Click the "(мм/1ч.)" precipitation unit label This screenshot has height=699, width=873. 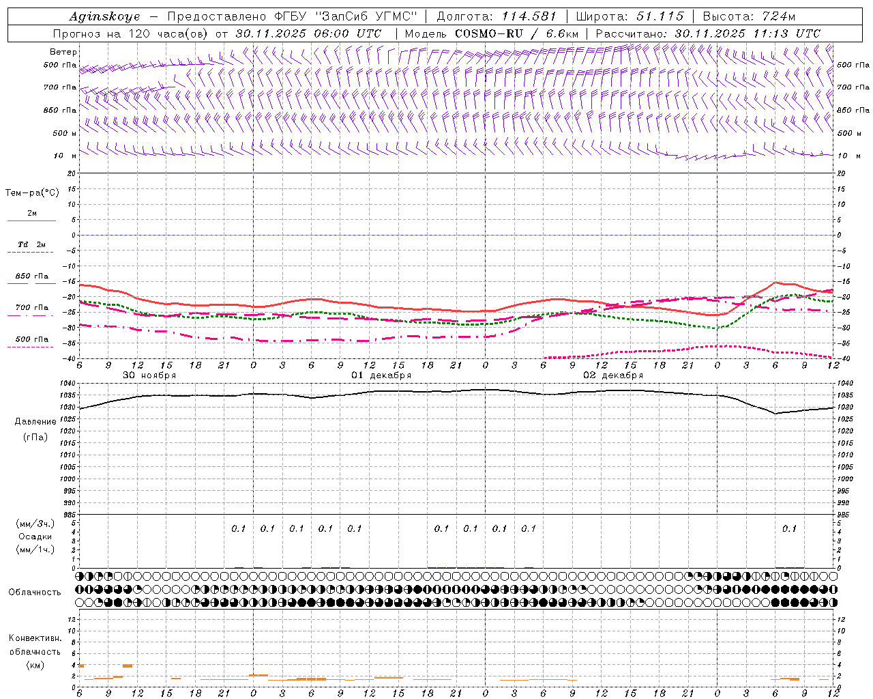35,550
